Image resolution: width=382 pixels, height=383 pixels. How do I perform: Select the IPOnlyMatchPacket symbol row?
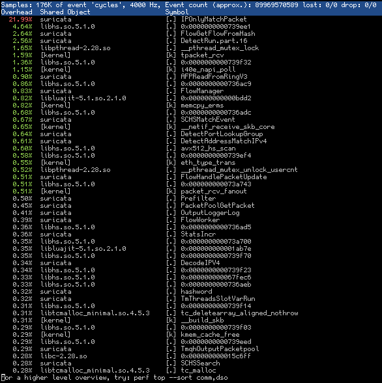tap(191, 20)
